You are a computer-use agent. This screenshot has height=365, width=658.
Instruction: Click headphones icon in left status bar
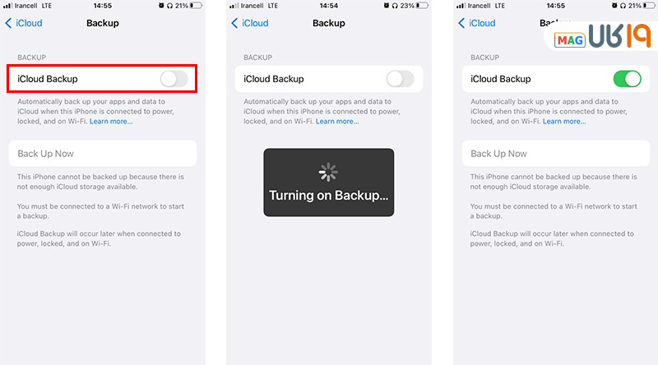(x=169, y=6)
